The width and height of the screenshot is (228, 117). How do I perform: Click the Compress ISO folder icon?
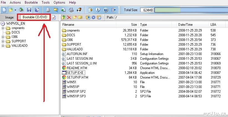tap(56, 10)
